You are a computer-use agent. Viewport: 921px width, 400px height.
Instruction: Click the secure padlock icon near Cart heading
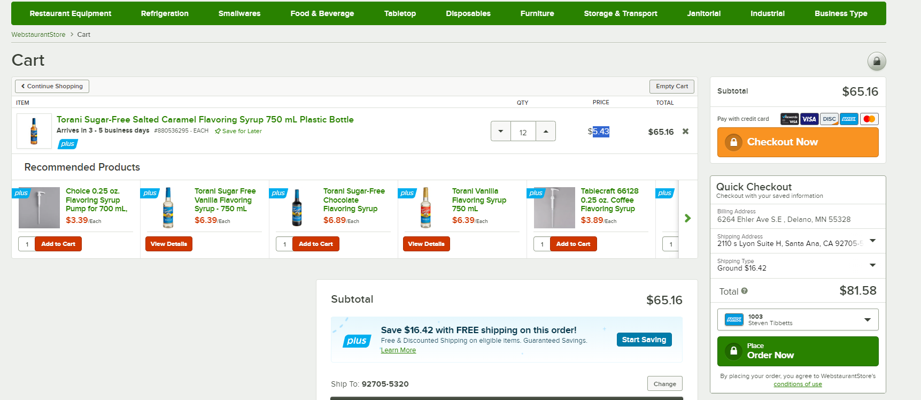coord(877,61)
